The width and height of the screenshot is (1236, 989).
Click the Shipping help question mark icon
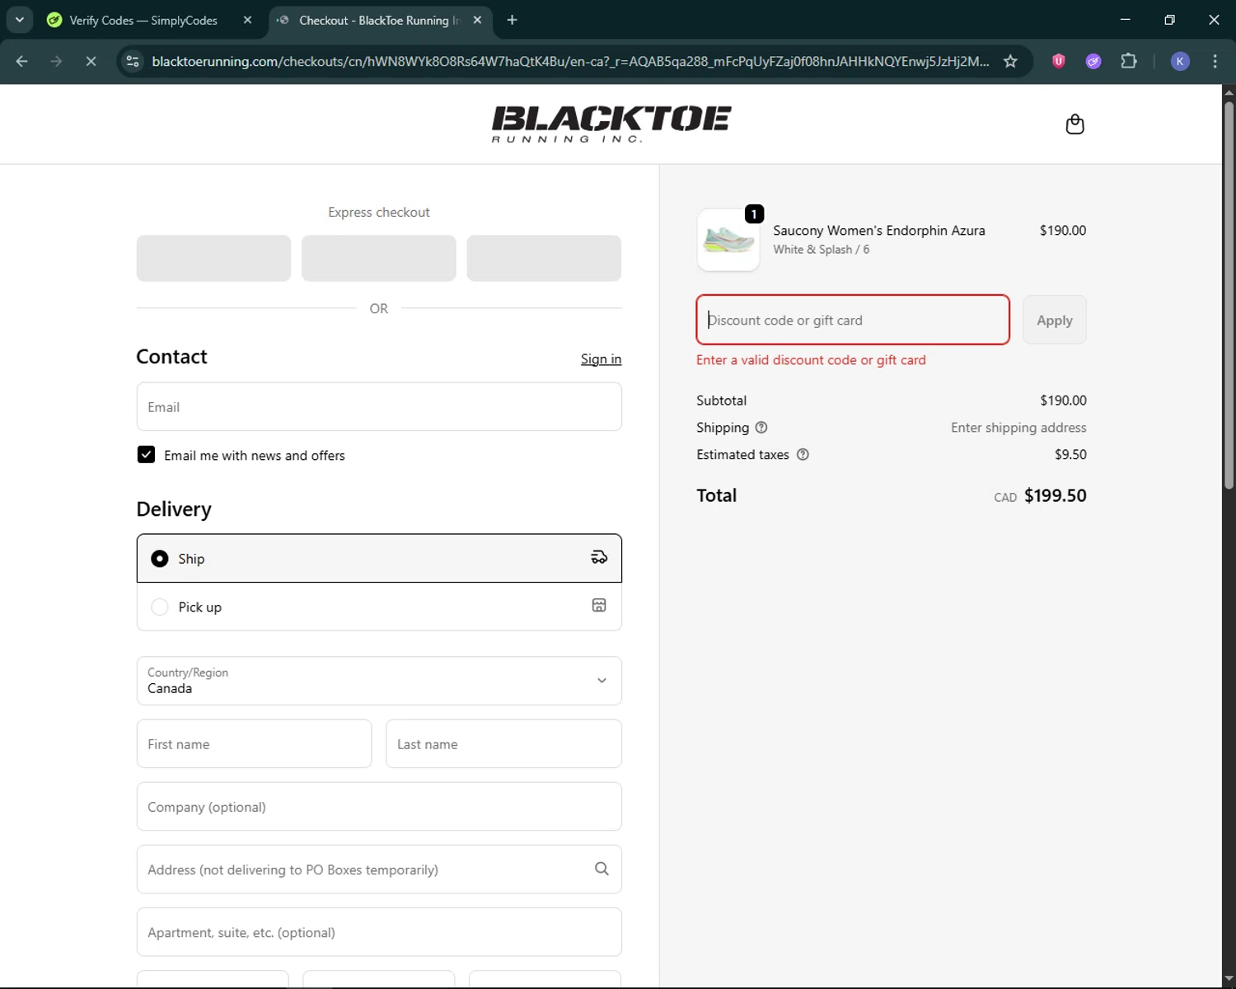(x=761, y=427)
